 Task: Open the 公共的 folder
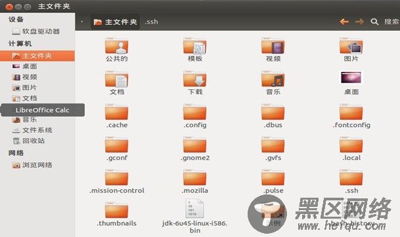point(116,50)
